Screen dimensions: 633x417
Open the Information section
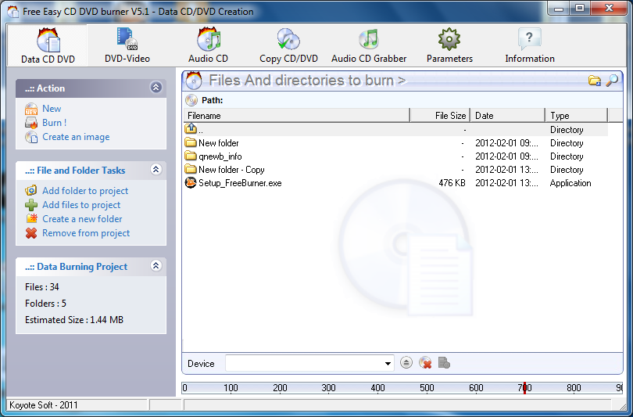[530, 45]
